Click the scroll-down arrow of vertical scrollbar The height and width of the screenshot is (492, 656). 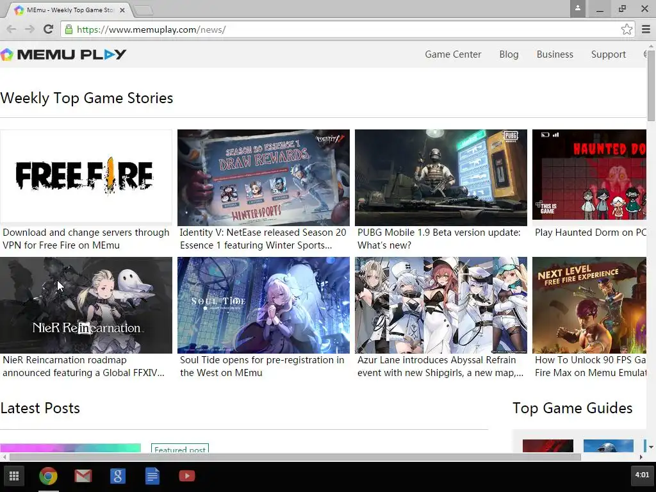click(651, 447)
